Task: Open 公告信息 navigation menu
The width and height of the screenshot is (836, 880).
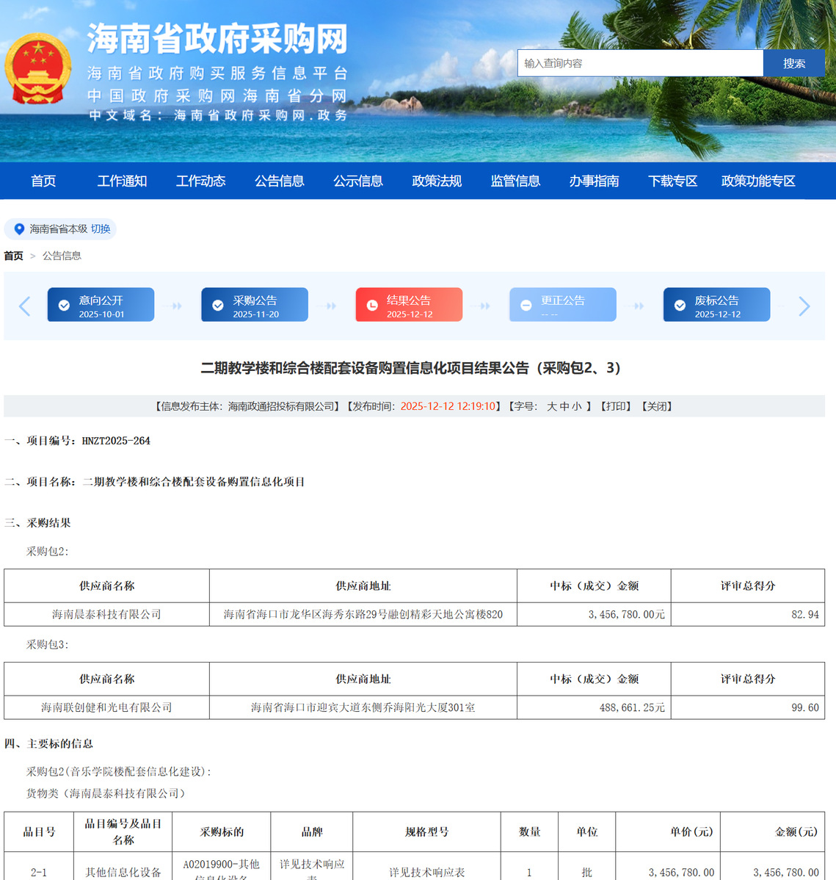Action: point(279,181)
